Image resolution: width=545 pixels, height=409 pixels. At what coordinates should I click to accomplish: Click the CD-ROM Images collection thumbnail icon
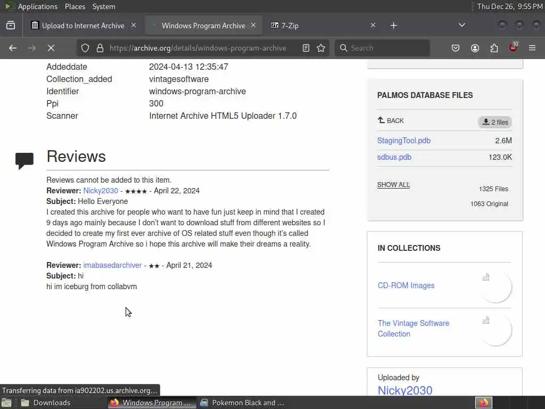pyautogui.click(x=496, y=287)
